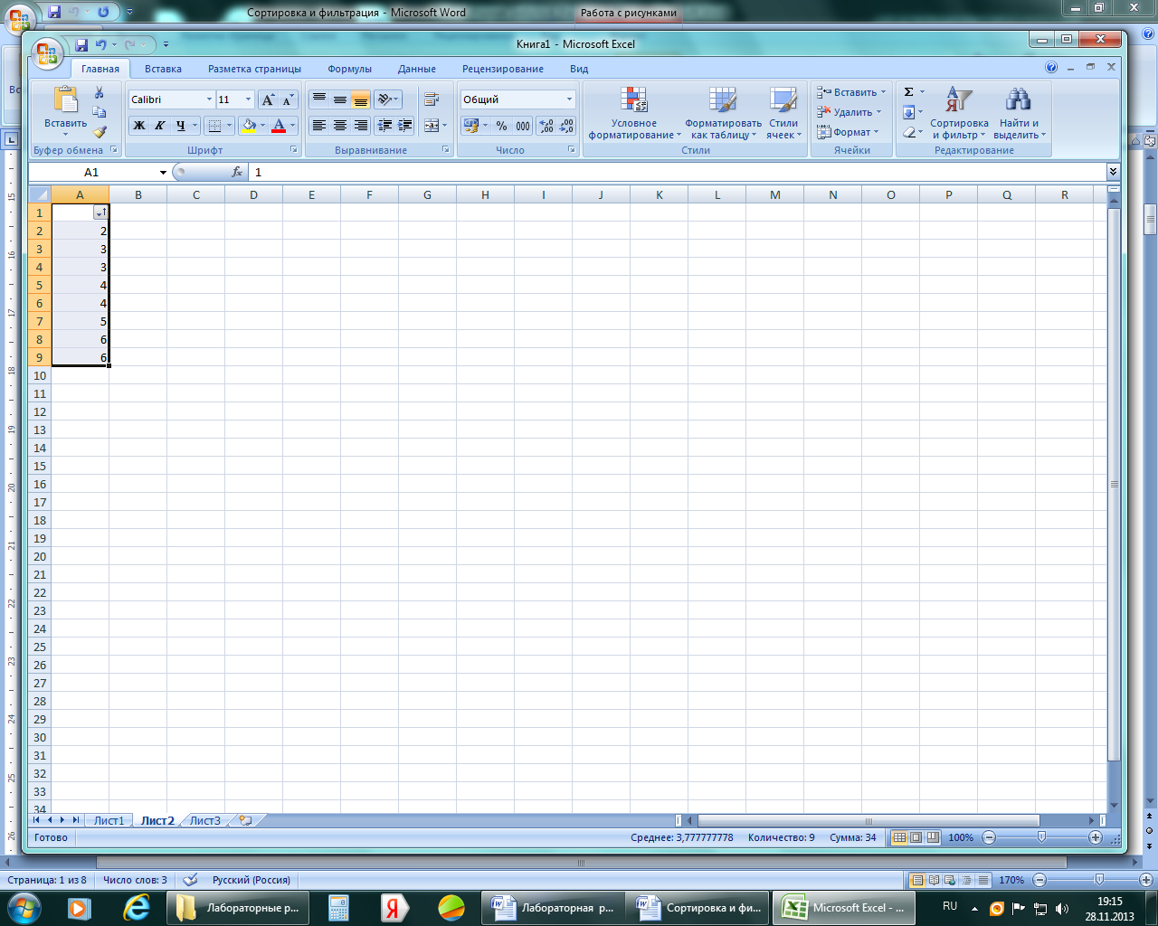Screen dimensions: 1158x926
Task: Toggle underline Ч formatting
Action: 181,126
